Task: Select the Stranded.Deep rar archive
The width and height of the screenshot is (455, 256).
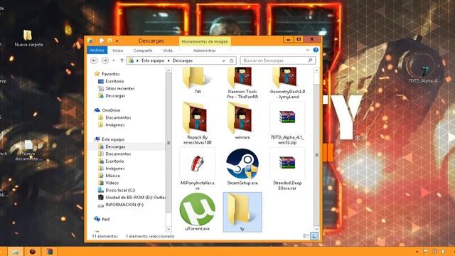Action: pyautogui.click(x=287, y=169)
